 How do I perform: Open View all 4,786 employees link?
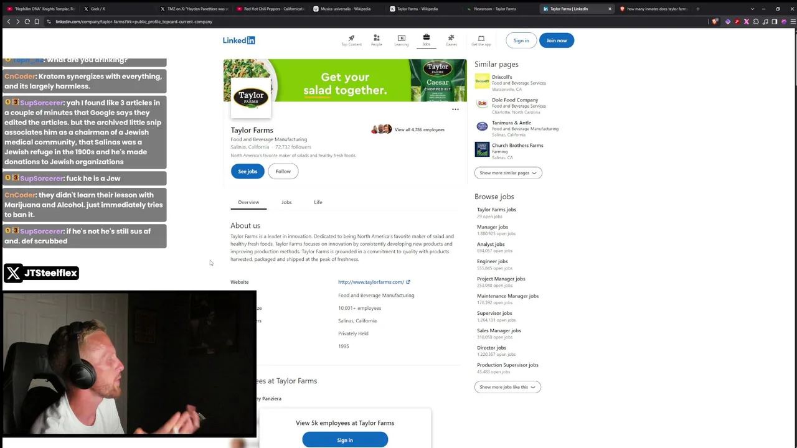point(420,129)
